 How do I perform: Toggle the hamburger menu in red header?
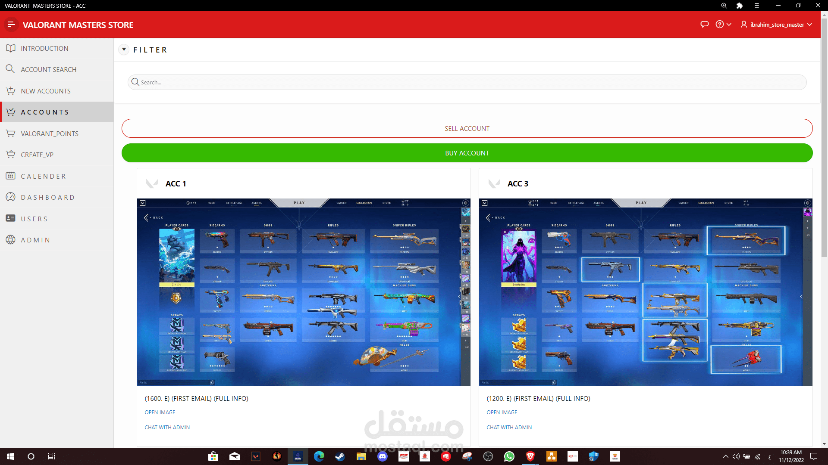point(11,25)
